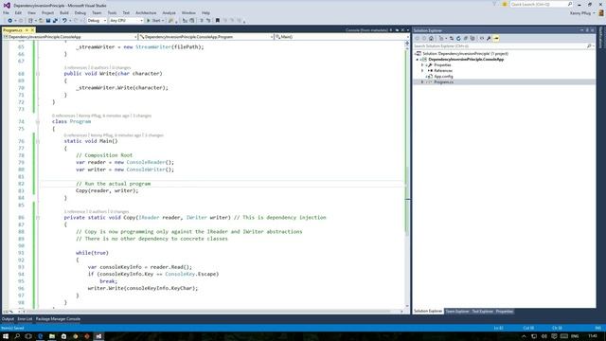Open the File menu
This screenshot has height=341, width=606.
(7, 12)
